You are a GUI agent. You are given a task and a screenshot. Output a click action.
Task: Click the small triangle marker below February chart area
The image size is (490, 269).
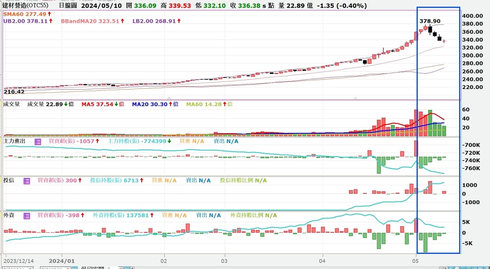click(169, 99)
